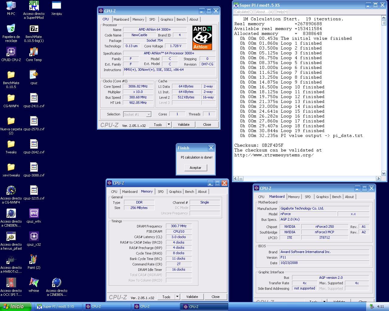
Task: Expand Tools dropdown arrow in CPU-Z CPU window
Action: 169,125
